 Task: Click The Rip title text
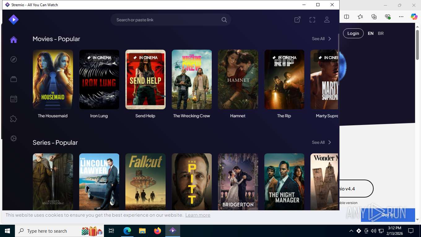click(284, 116)
